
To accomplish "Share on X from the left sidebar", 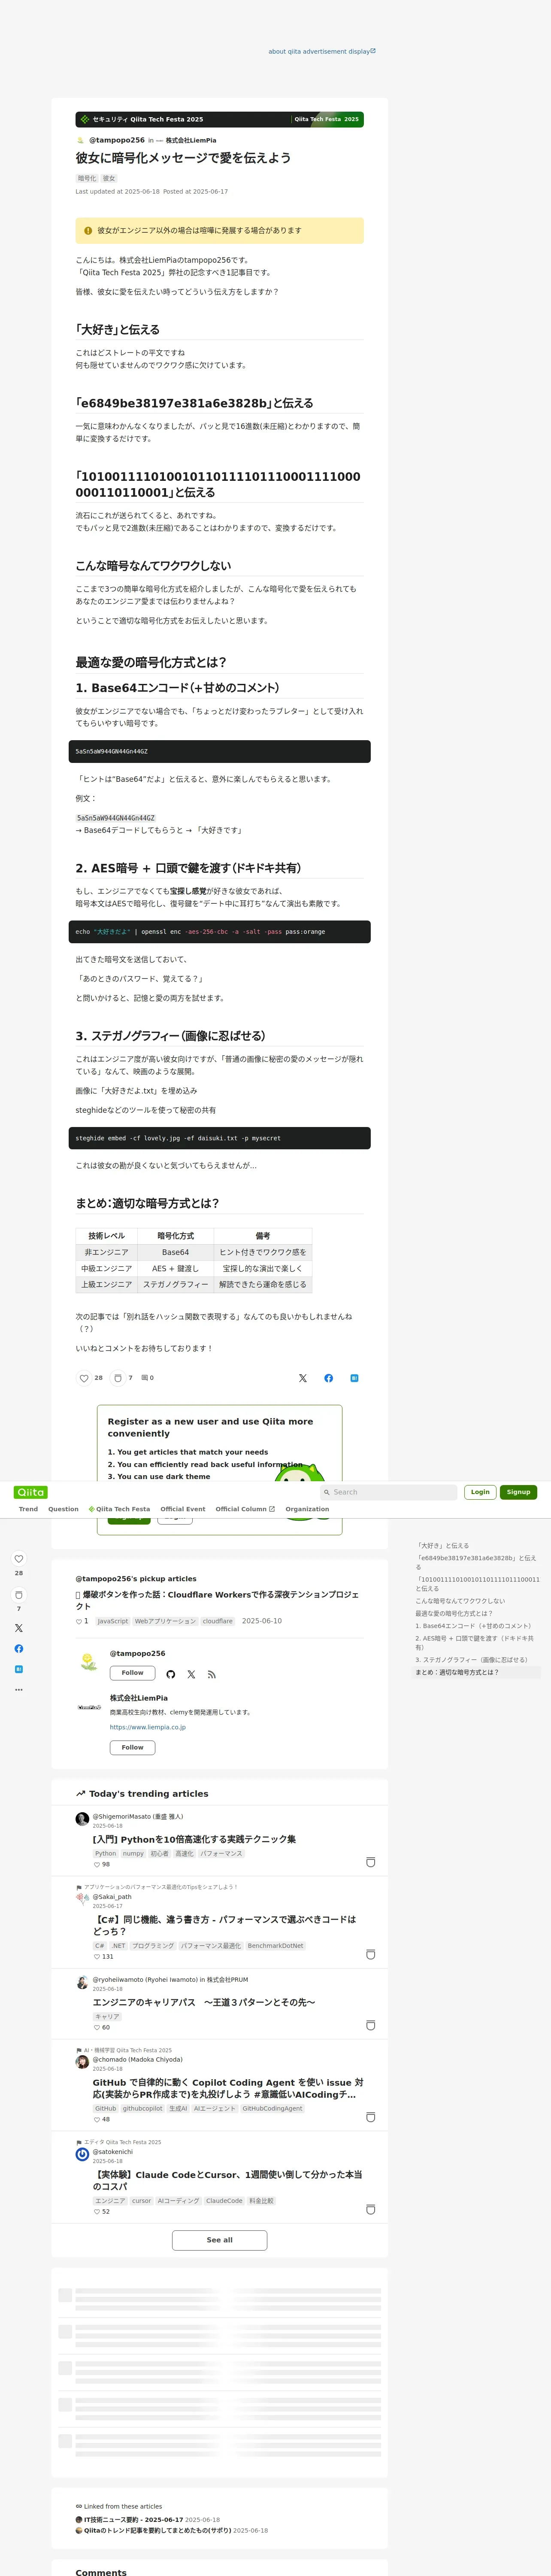I will 18,1628.
